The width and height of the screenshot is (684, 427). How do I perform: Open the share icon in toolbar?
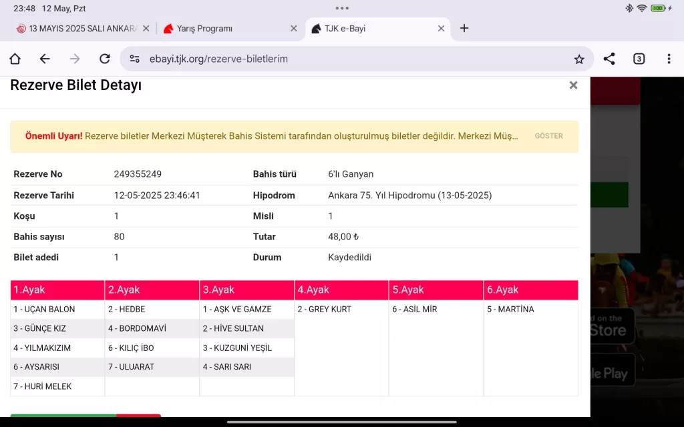[609, 59]
